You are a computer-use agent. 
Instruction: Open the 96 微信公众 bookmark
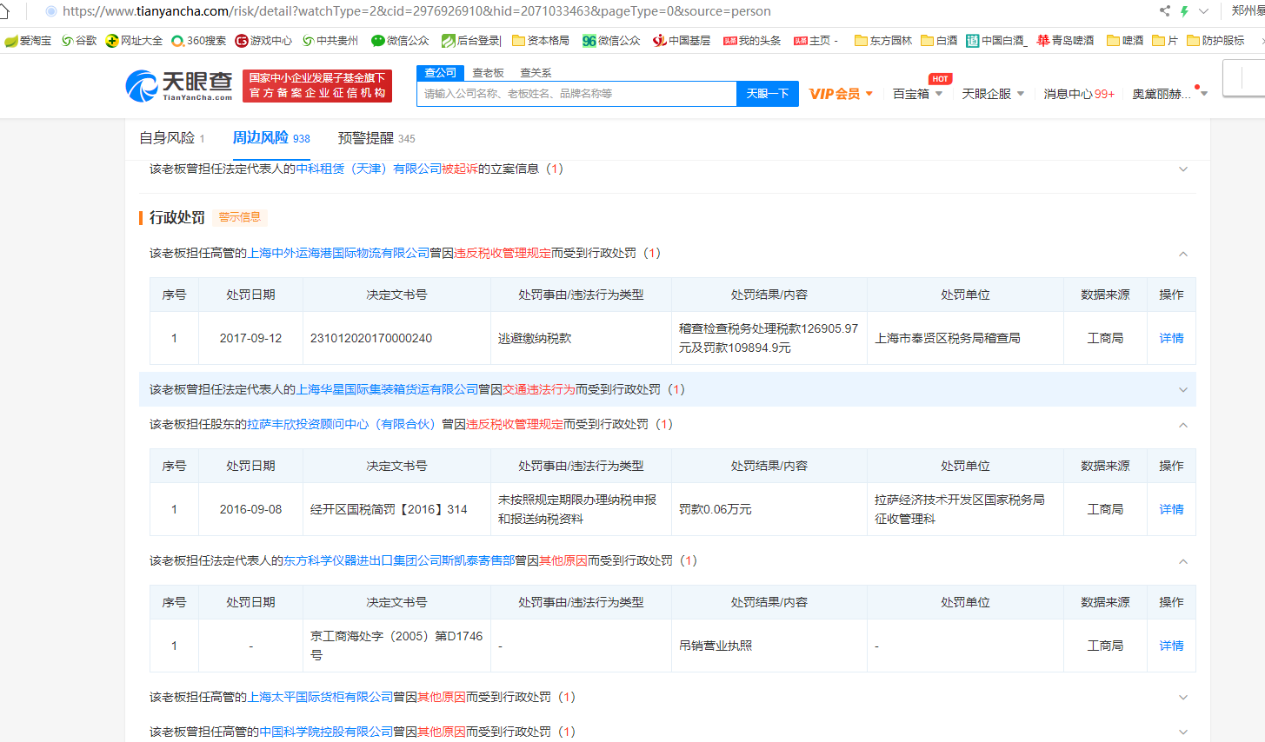point(611,41)
